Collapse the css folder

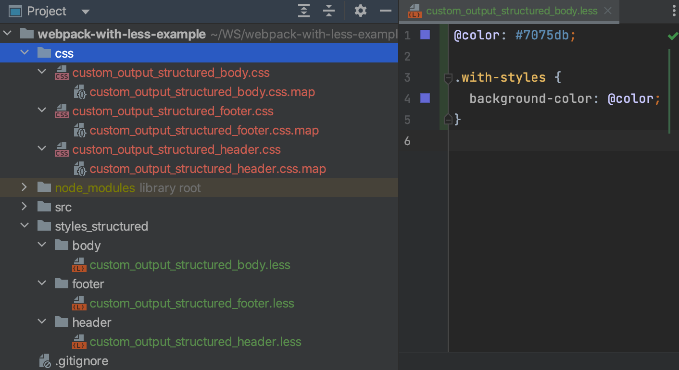click(24, 53)
